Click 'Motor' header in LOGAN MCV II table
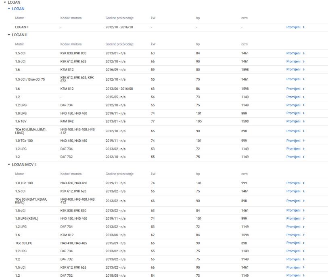Viewport: 328px width, 278px height. [x=19, y=174]
